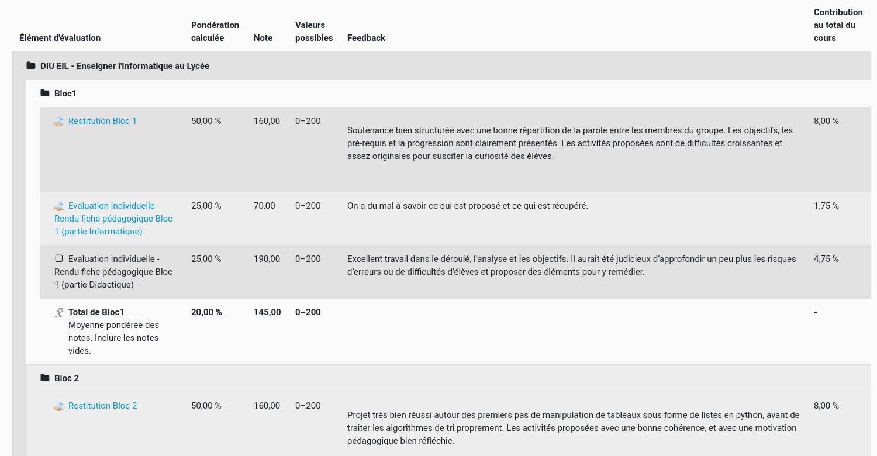The width and height of the screenshot is (877, 456).
Task: Click the weighted mean icon beside Total de Bloc1
Action: click(58, 312)
